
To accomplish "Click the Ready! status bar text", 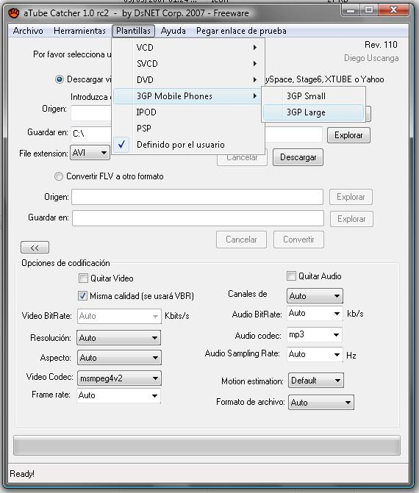I will 22,473.
